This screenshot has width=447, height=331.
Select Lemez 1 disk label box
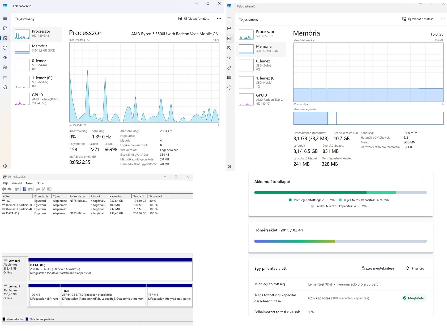tap(15, 295)
